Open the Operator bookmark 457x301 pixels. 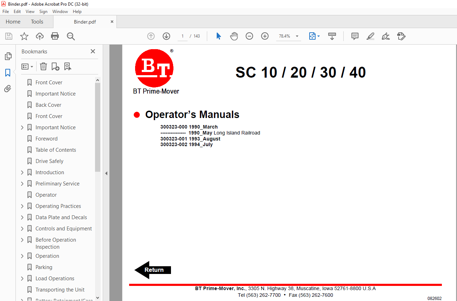(x=46, y=195)
